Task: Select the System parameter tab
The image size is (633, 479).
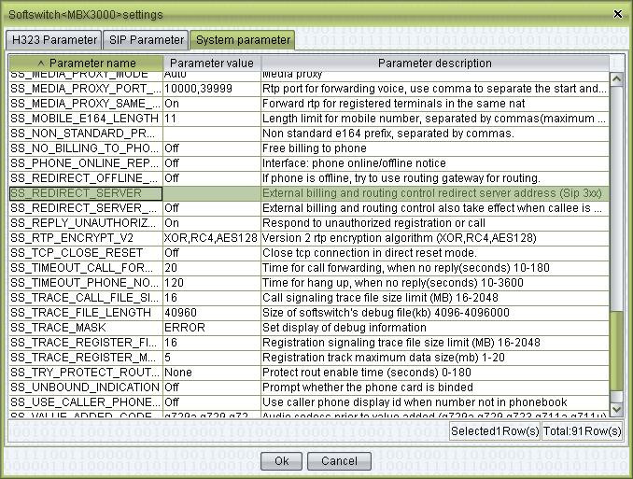Action: click(x=242, y=40)
